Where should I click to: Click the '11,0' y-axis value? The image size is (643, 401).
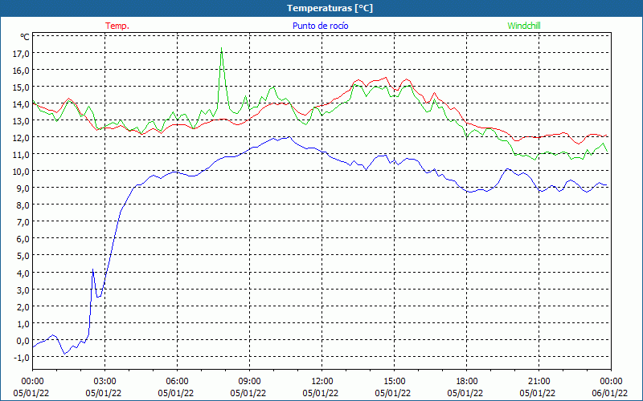21,155
